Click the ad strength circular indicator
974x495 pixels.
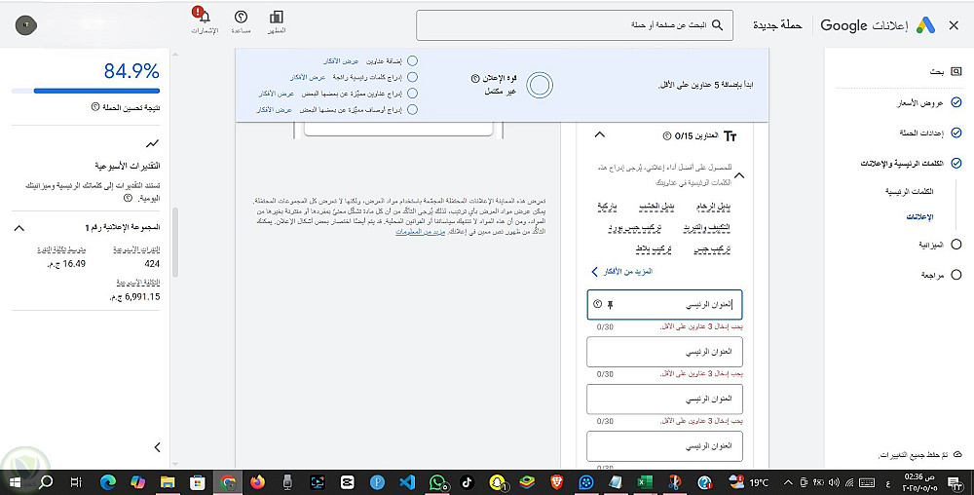click(540, 85)
